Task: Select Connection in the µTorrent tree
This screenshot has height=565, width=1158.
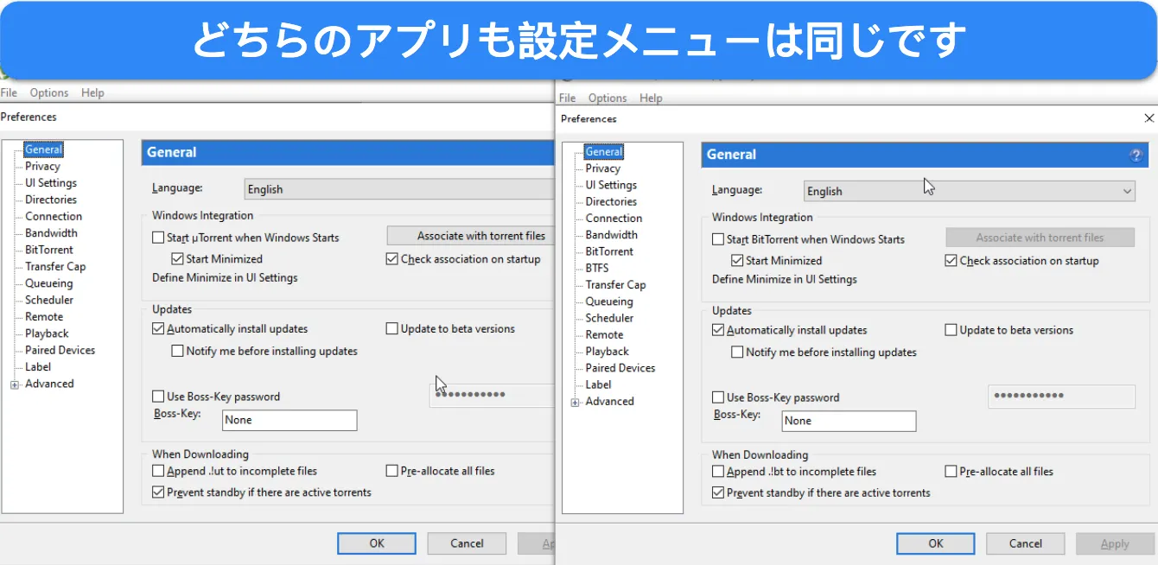Action: coord(54,217)
